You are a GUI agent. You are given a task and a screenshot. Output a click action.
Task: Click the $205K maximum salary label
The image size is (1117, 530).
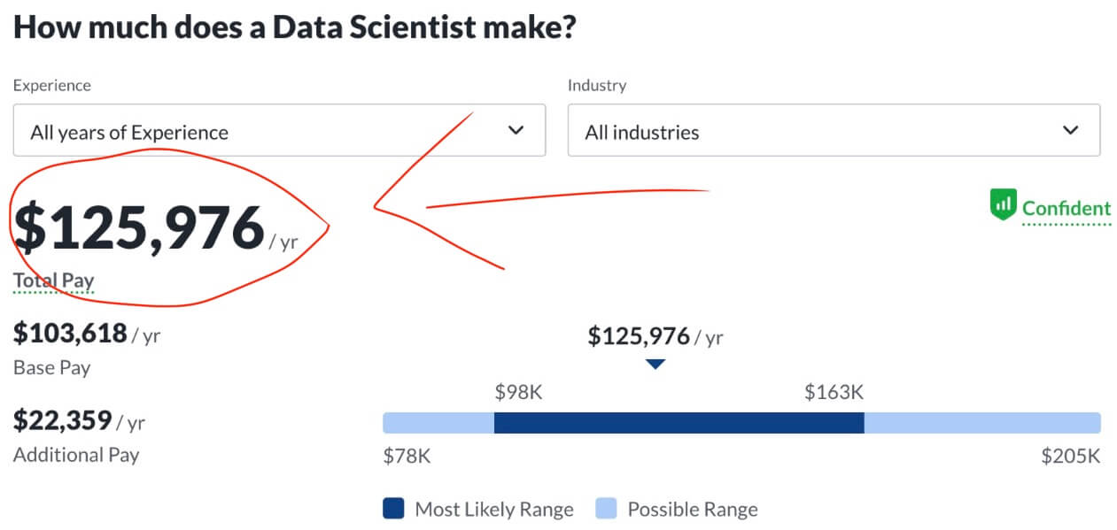click(1068, 456)
